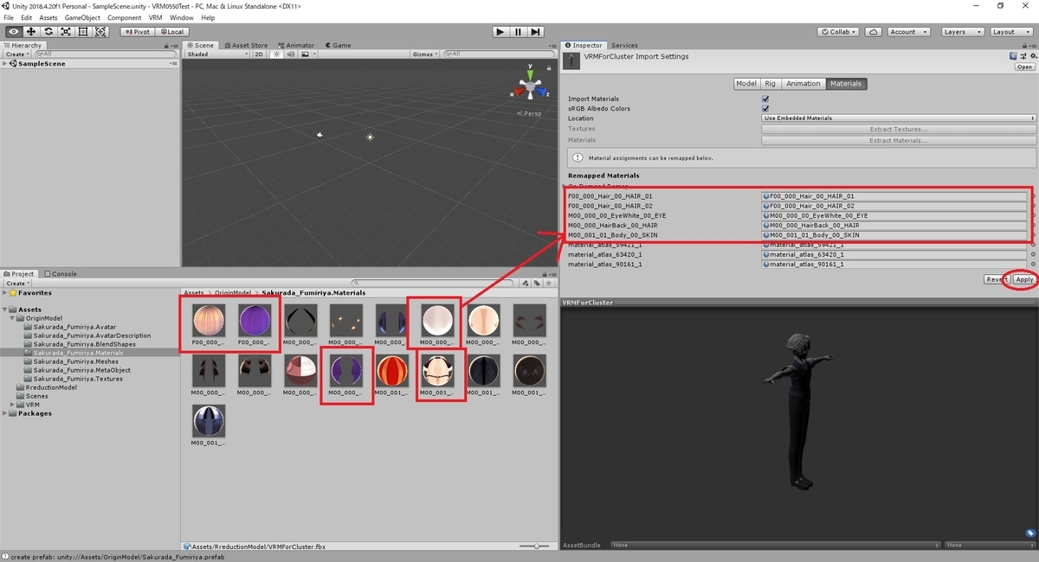Open the VRM menu

click(155, 17)
